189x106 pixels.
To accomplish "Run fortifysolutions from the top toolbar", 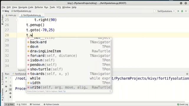I will 178,11.
